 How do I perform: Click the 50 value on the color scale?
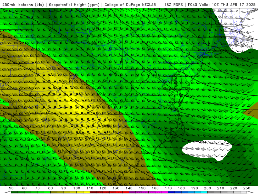11,188
